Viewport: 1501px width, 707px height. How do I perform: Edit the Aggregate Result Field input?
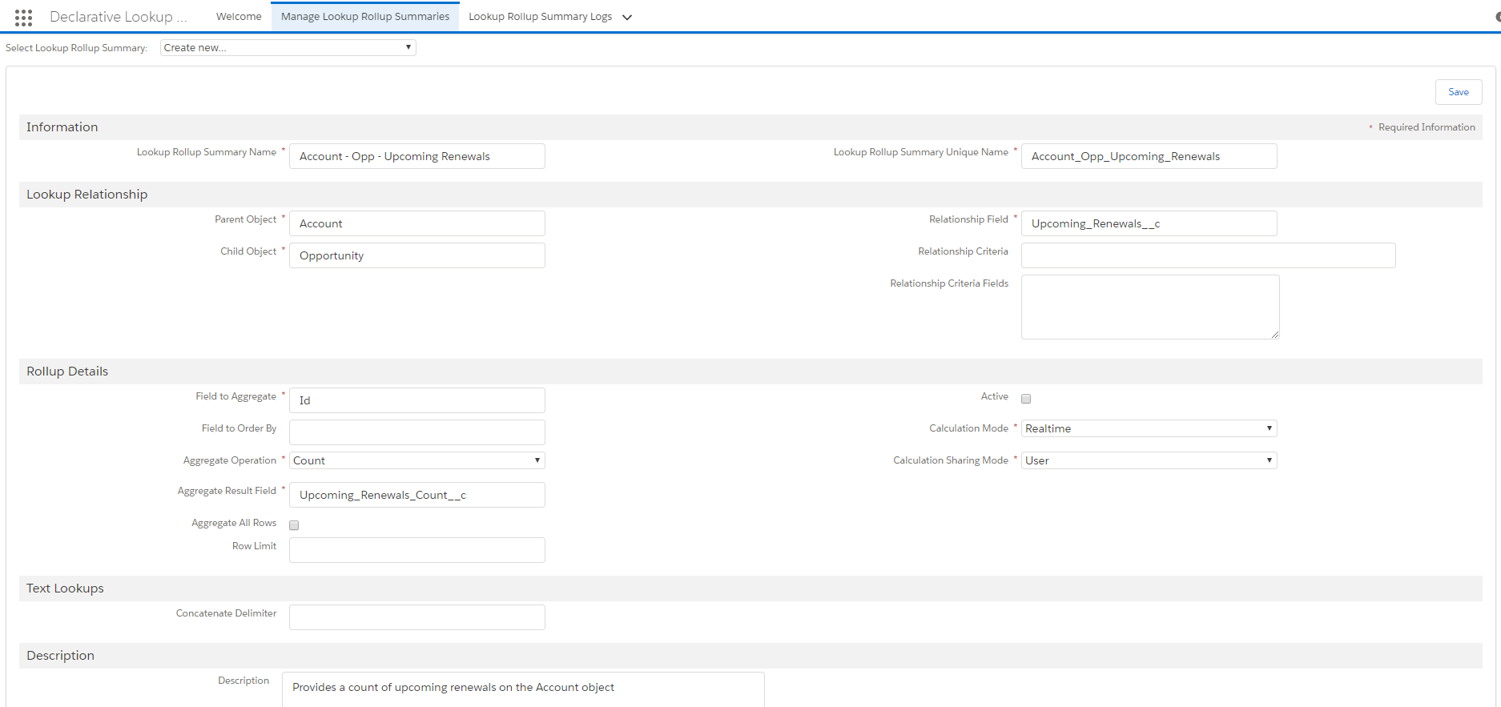tap(417, 495)
